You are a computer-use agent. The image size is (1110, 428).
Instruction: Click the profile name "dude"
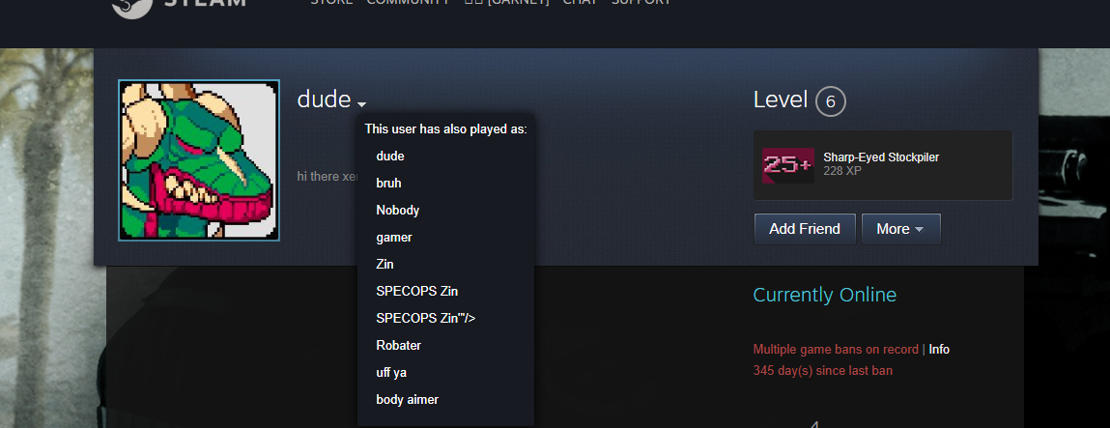click(325, 100)
